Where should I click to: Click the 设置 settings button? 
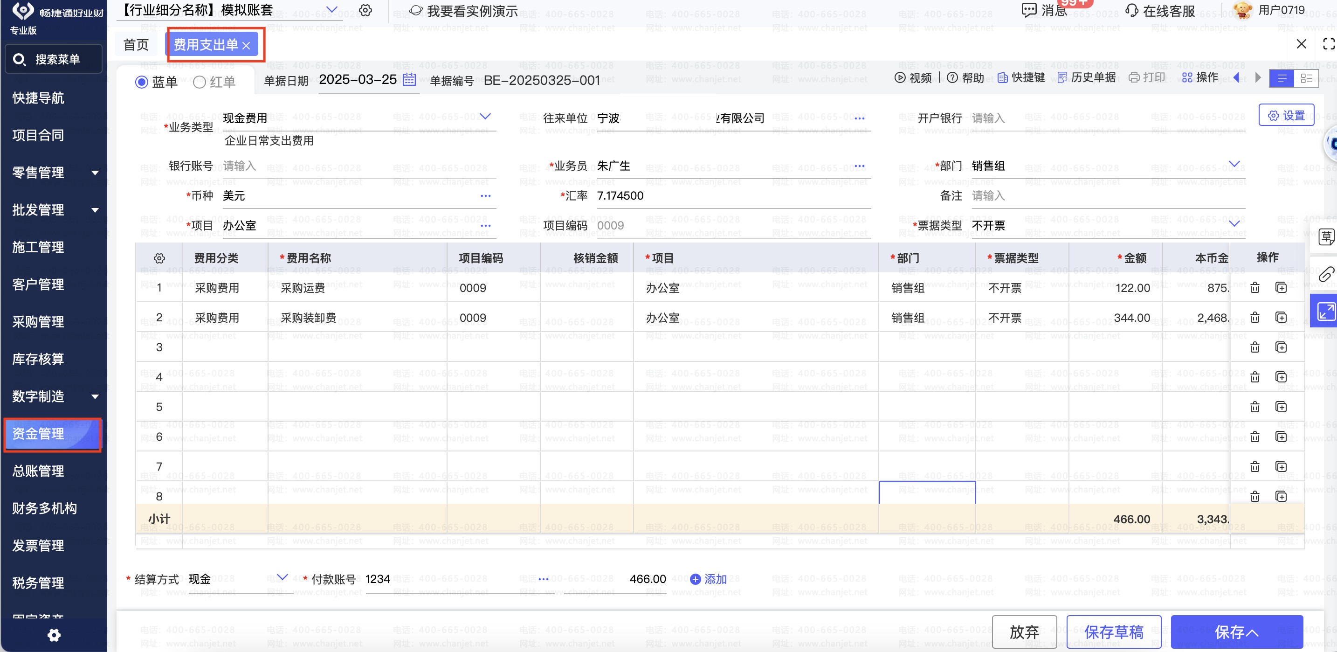click(1286, 115)
